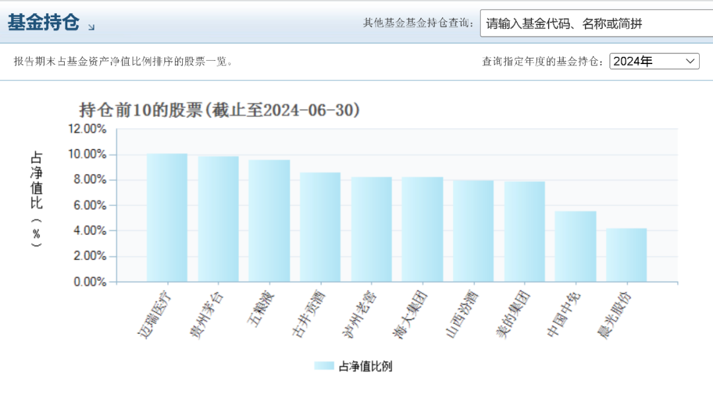The width and height of the screenshot is (713, 398).
Task: Click the 0.00% y-axis tick label
Action: tap(90, 282)
